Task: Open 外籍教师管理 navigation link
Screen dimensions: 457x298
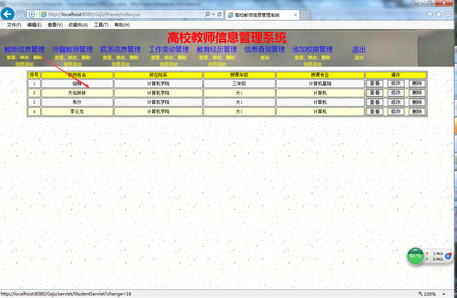Action: point(72,49)
